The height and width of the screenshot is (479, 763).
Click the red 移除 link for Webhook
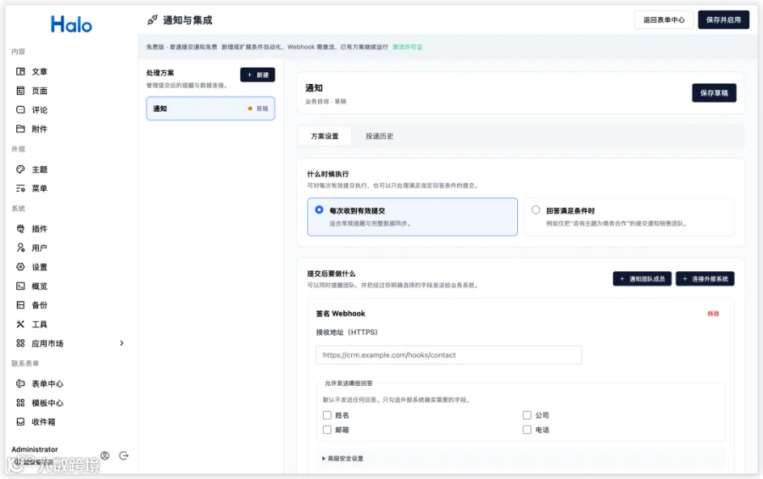(x=713, y=314)
